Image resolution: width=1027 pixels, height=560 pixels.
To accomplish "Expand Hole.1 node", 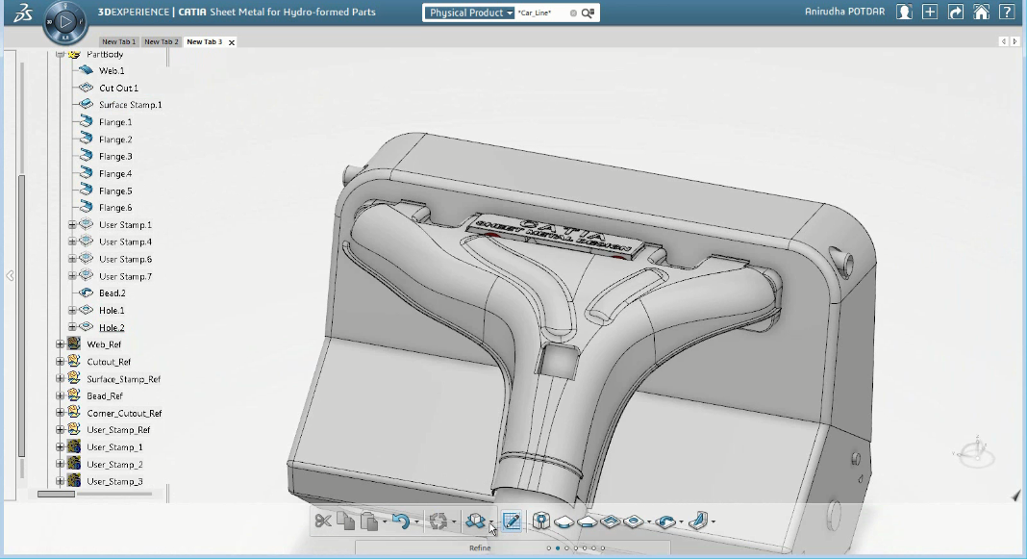I will click(72, 310).
